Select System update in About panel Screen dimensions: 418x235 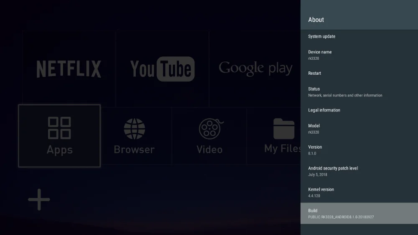point(359,36)
